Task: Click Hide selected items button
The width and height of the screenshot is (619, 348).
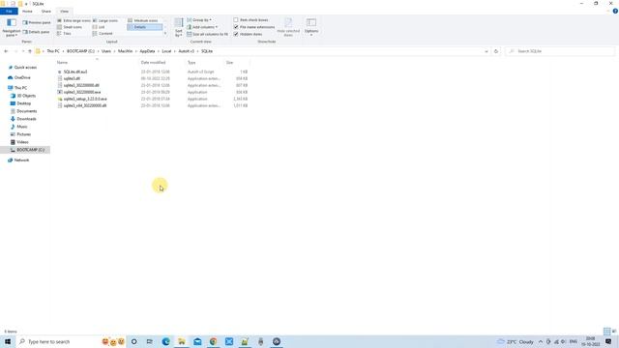Action: (x=288, y=28)
